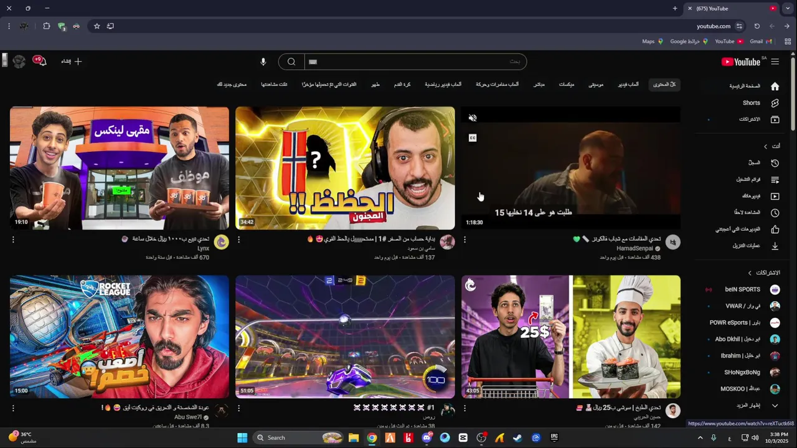Open the Maps bookmark
Screen dimensions: 797x448
[651, 42]
